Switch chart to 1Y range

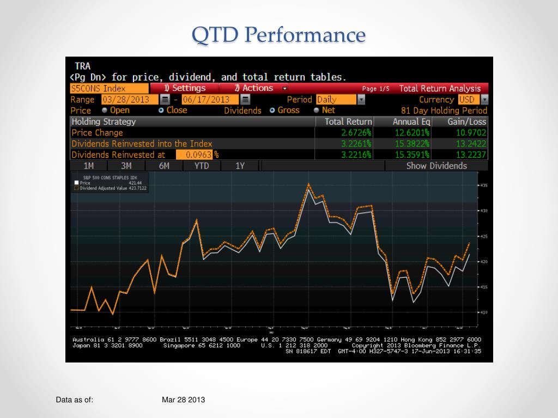coord(240,165)
